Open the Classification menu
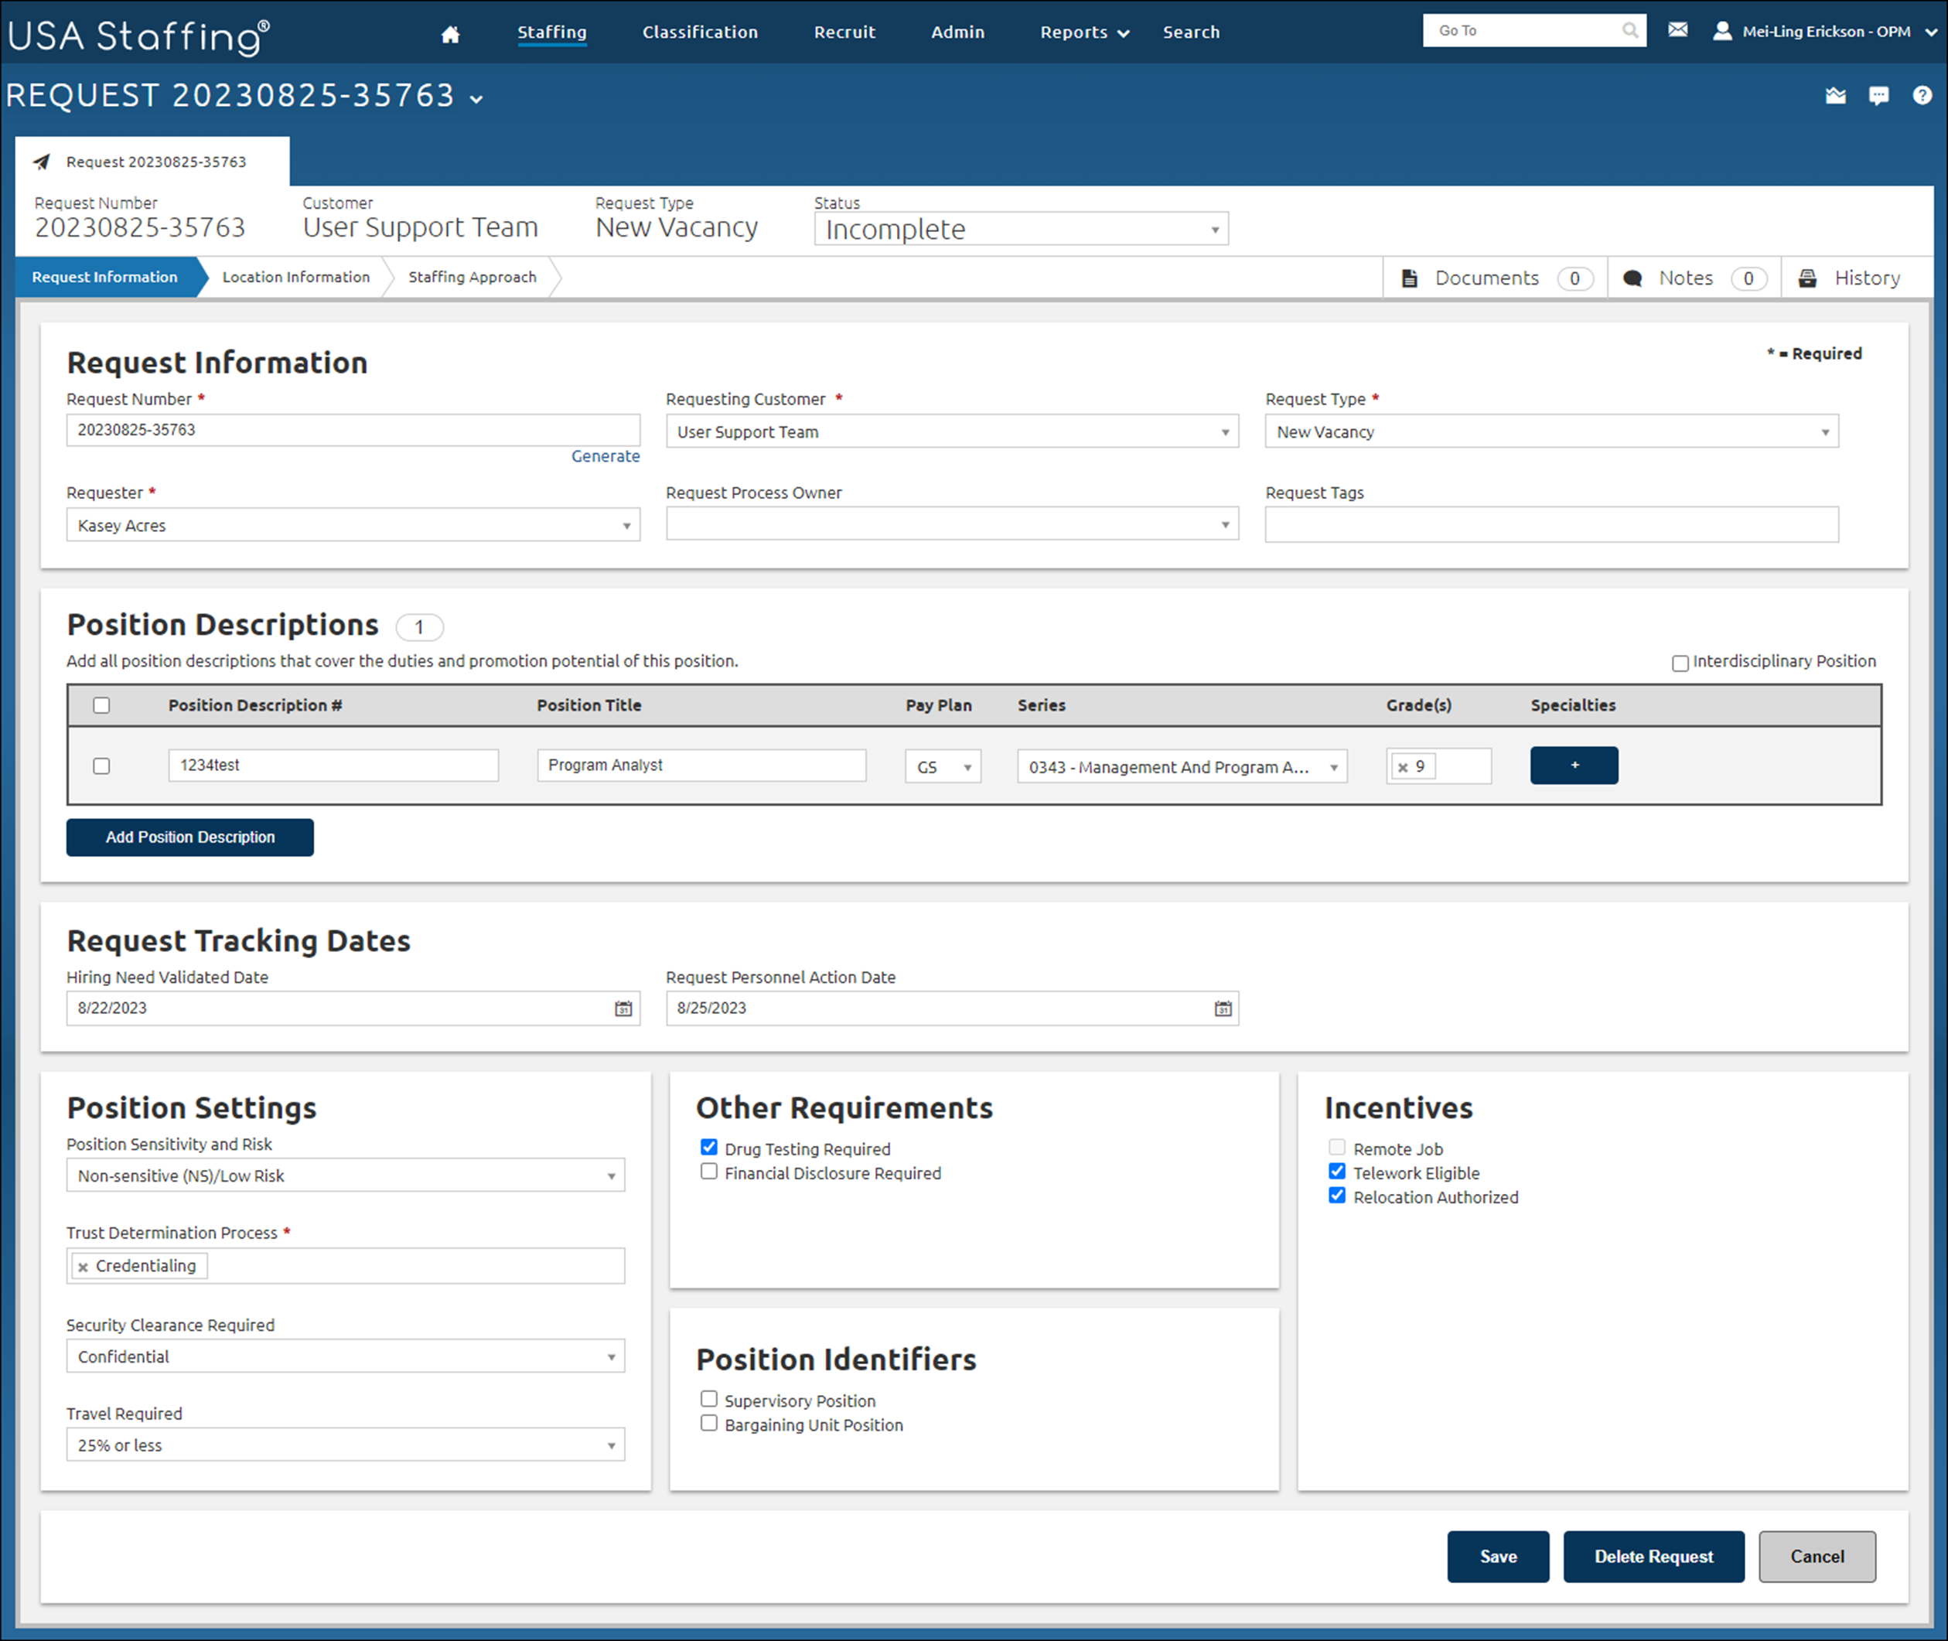1948x1641 pixels. (700, 32)
